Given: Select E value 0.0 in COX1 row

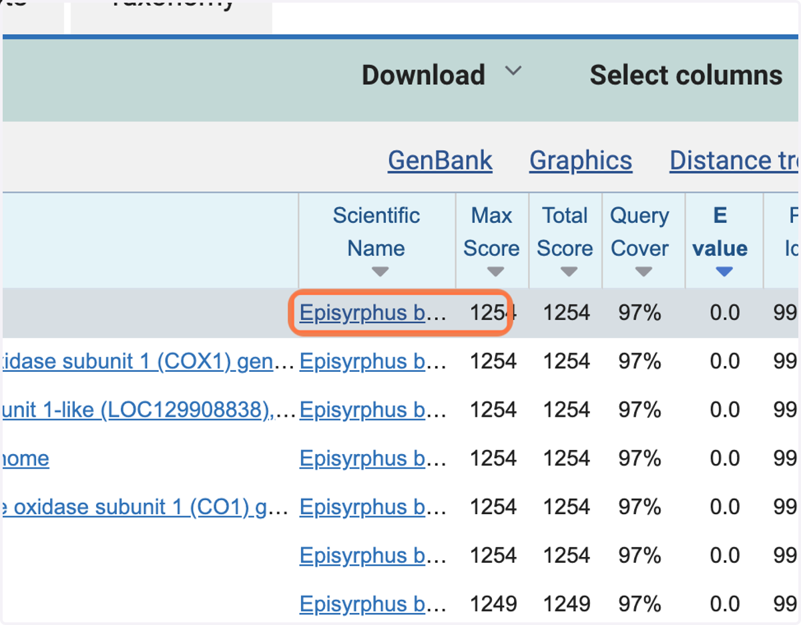Looking at the screenshot, I should pos(725,361).
